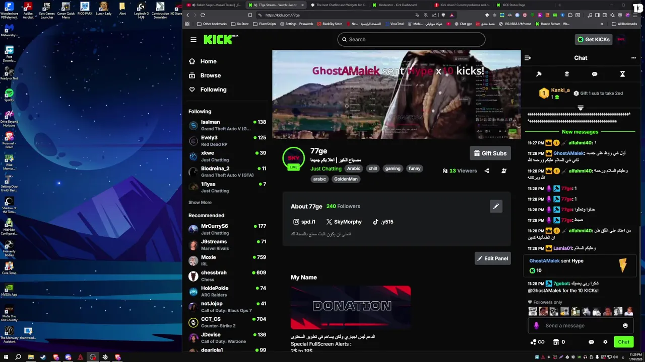Open MrCurryS6 recommended channel

click(227, 229)
